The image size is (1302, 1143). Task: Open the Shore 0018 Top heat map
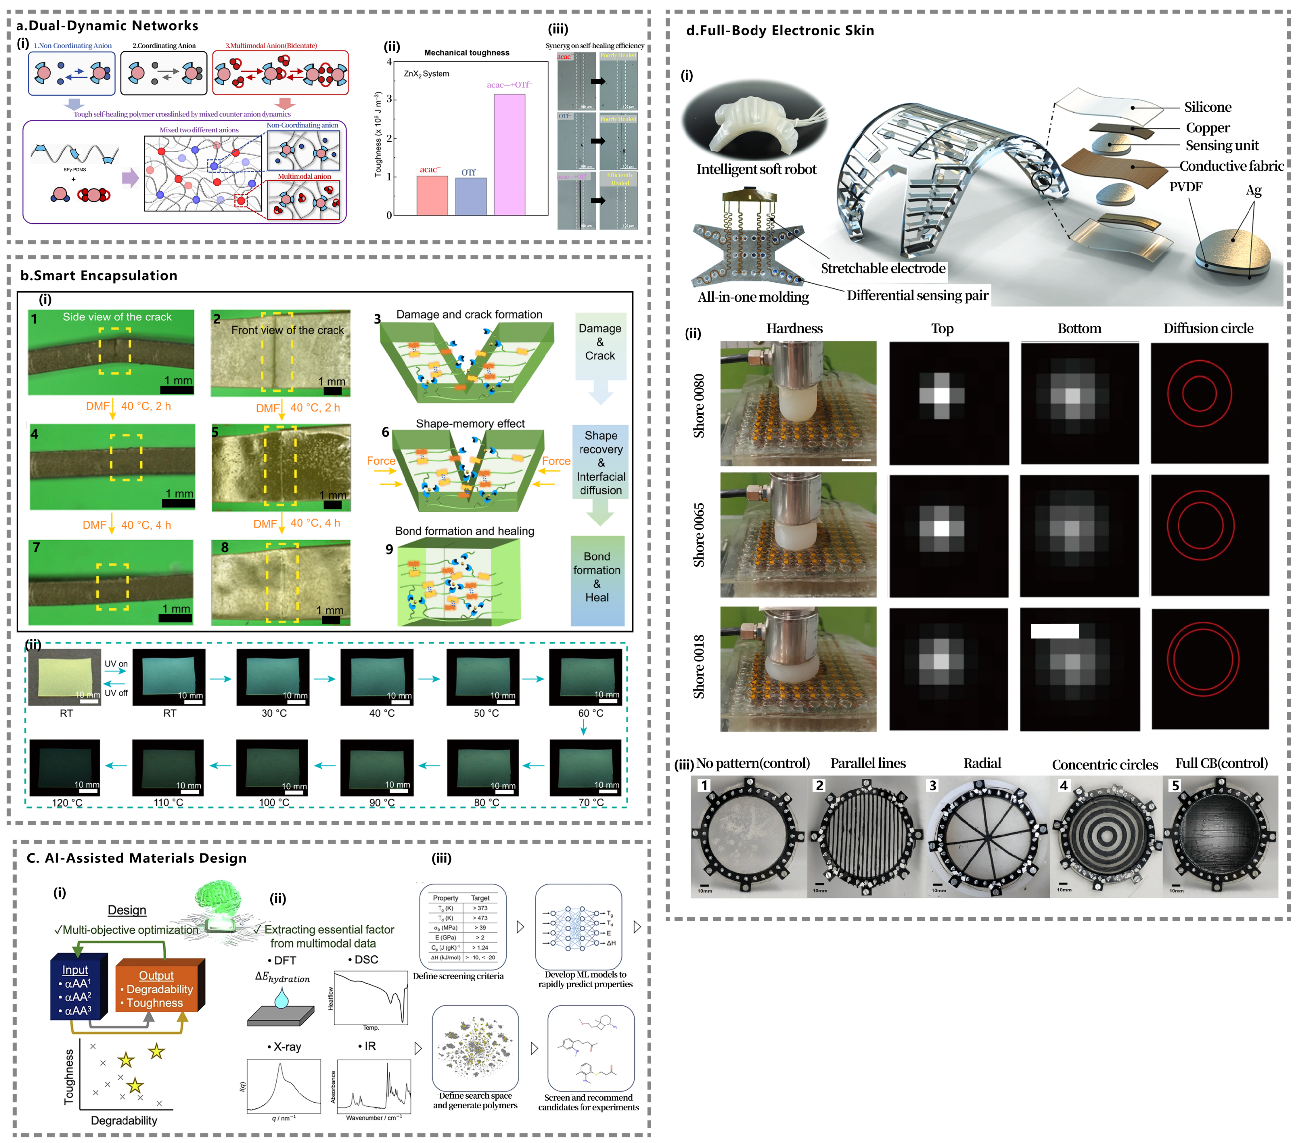pos(948,669)
